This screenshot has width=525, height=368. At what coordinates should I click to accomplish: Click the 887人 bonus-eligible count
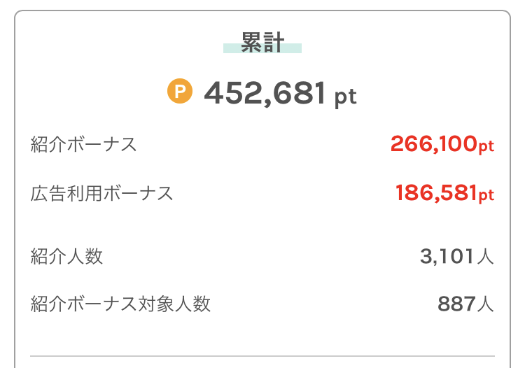pyautogui.click(x=465, y=304)
